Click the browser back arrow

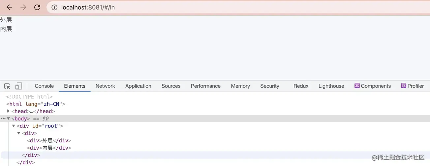[x=9, y=7]
